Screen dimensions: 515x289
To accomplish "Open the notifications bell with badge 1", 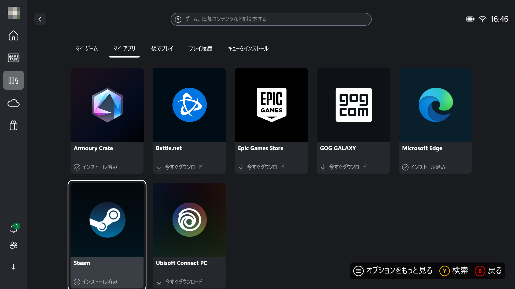I will point(13,229).
